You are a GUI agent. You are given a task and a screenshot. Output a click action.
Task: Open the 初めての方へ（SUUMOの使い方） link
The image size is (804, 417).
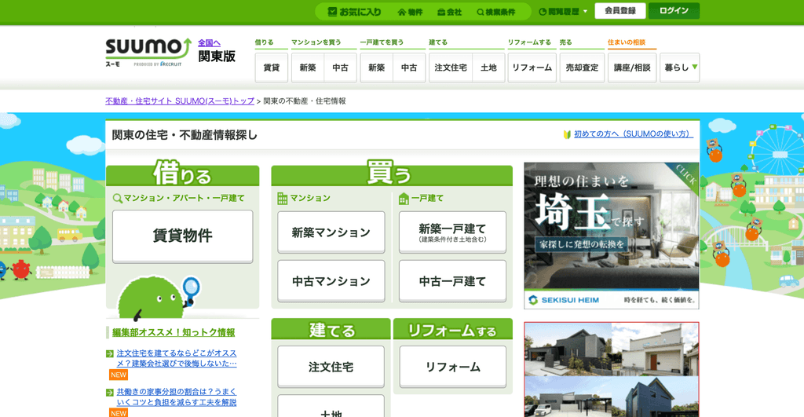[634, 134]
